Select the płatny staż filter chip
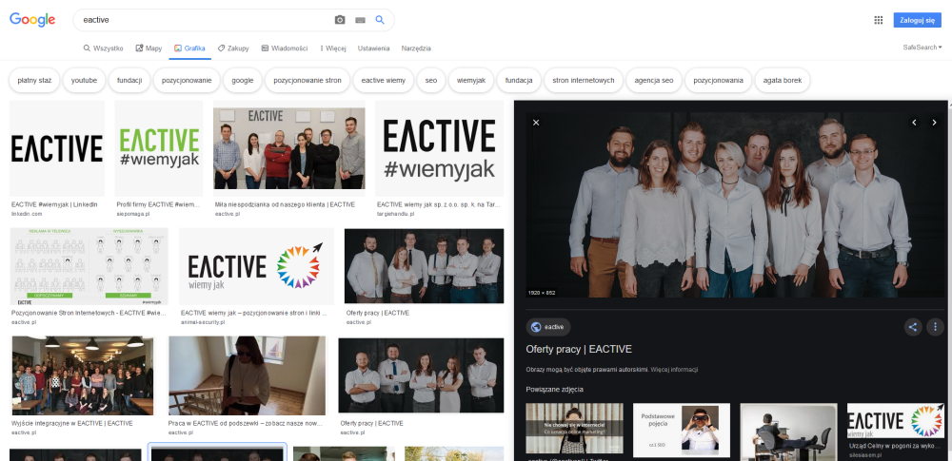The height and width of the screenshot is (461, 952). click(x=34, y=80)
